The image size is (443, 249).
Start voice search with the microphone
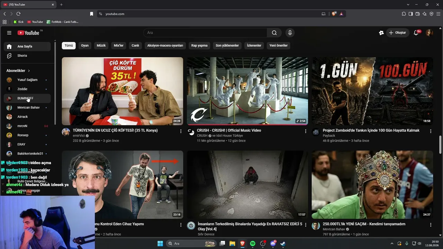tap(290, 33)
